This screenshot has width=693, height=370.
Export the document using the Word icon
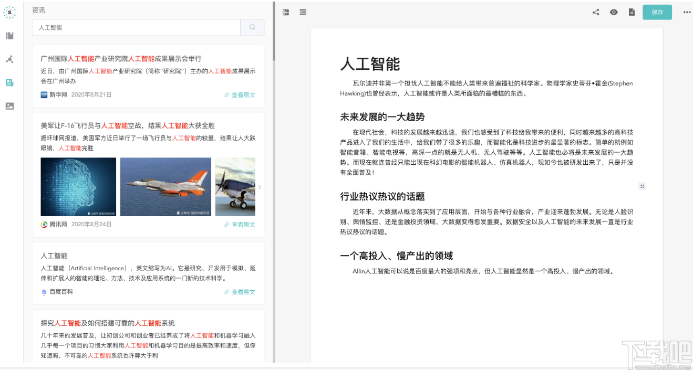coord(632,12)
